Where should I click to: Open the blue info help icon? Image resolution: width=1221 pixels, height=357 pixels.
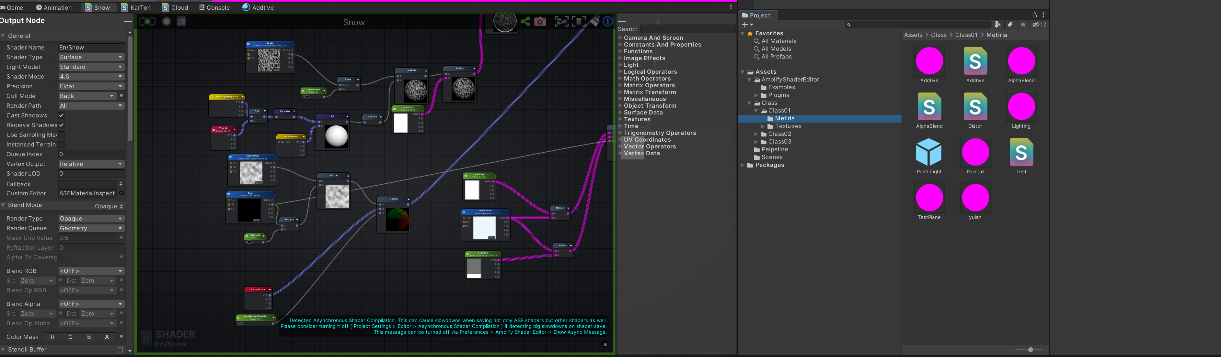coord(608,22)
